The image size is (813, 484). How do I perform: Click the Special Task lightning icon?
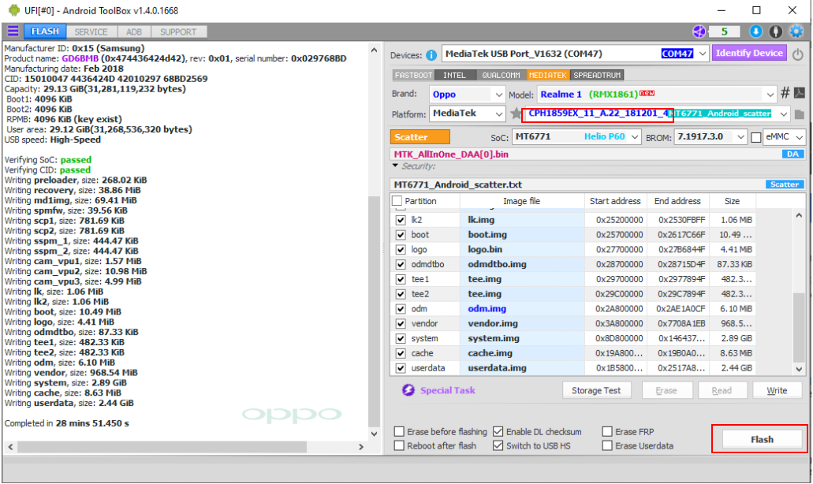[x=408, y=389]
